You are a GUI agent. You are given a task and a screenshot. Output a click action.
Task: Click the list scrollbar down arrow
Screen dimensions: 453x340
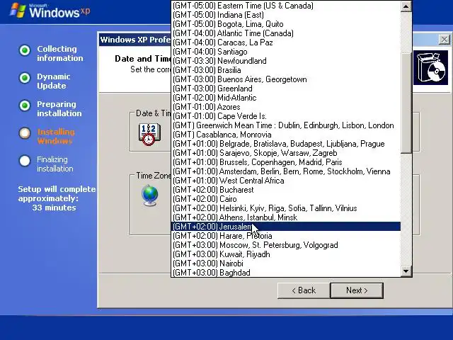tap(406, 271)
